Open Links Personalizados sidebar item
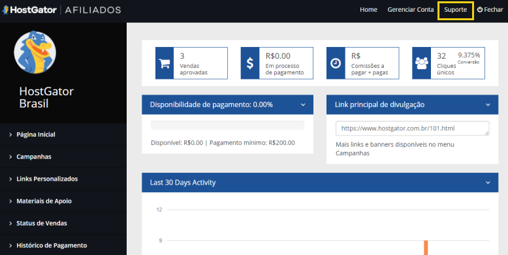Viewport: 508px width, 255px height. [x=63, y=179]
